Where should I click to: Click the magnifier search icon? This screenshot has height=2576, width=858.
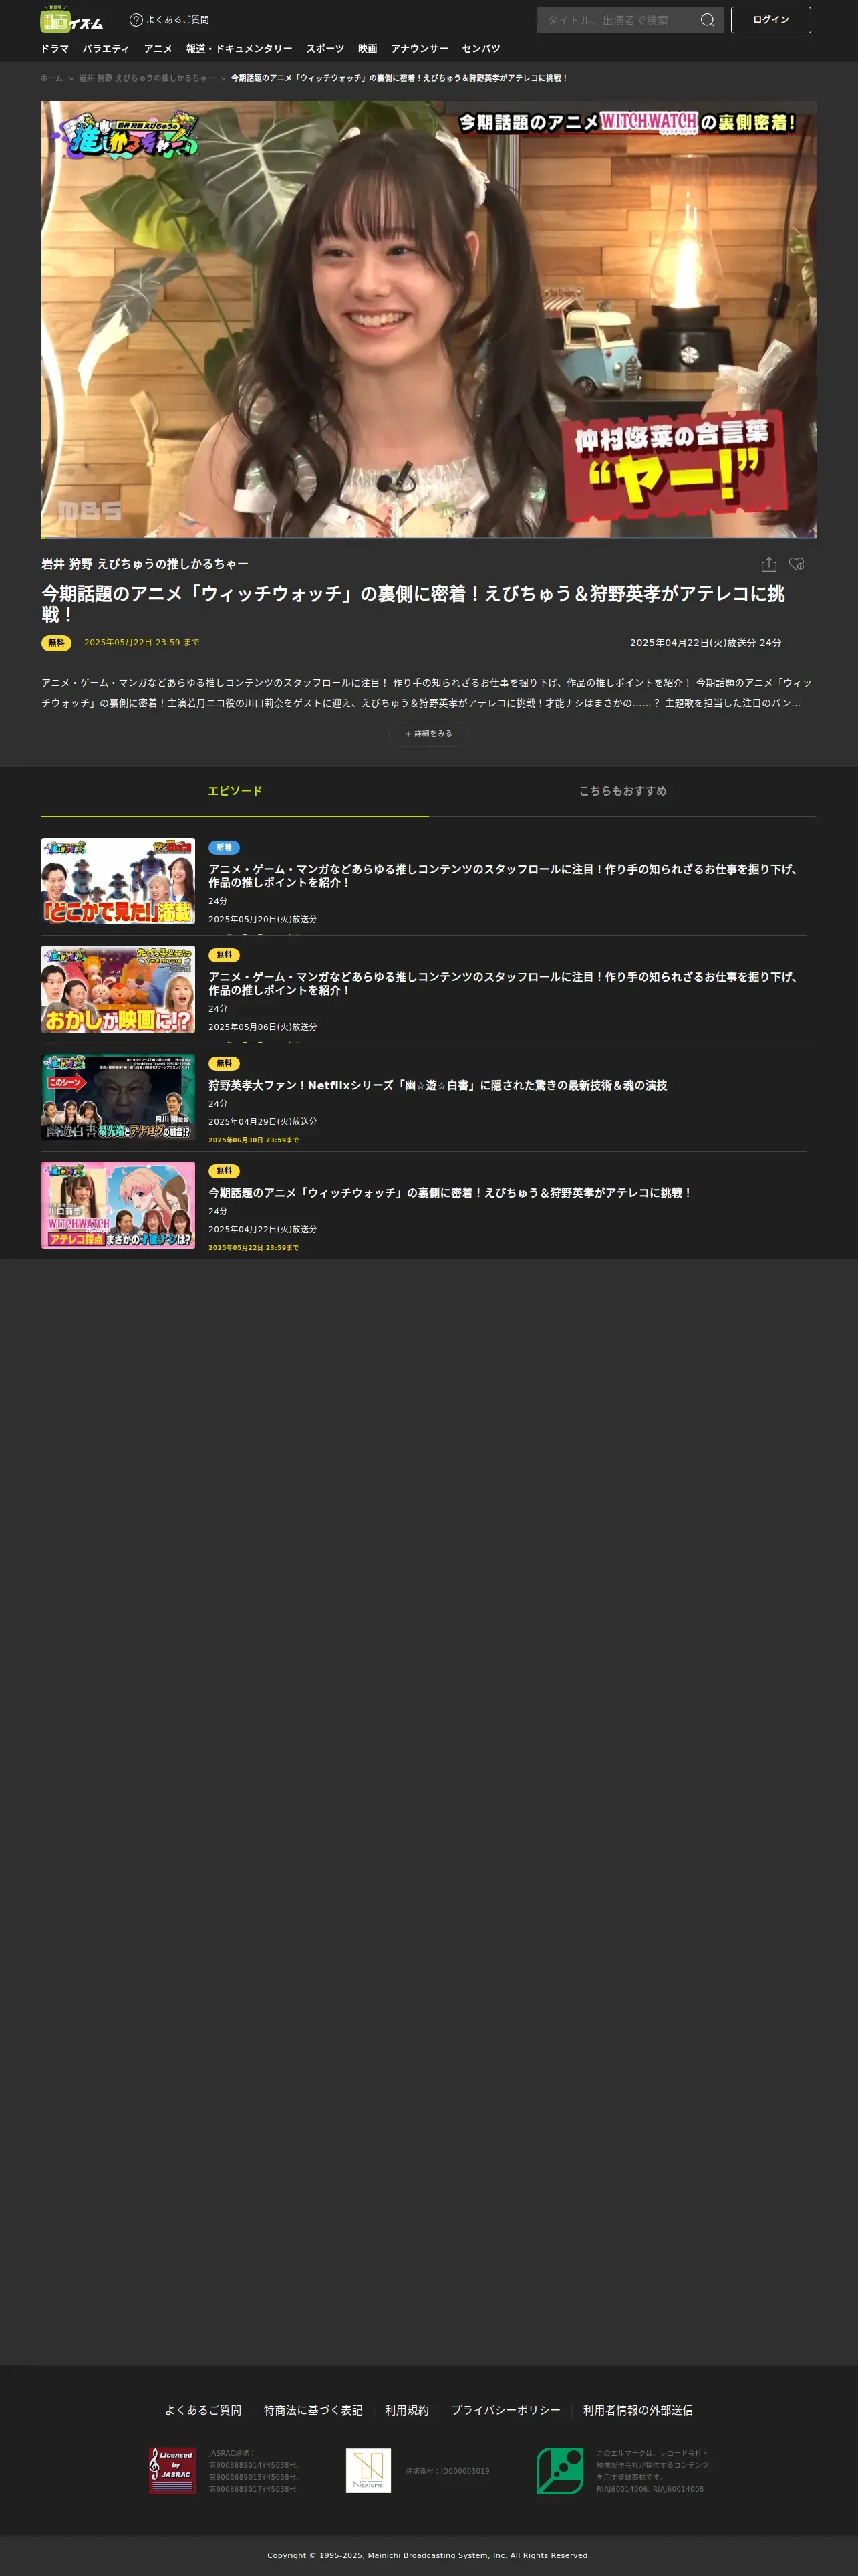pyautogui.click(x=707, y=20)
